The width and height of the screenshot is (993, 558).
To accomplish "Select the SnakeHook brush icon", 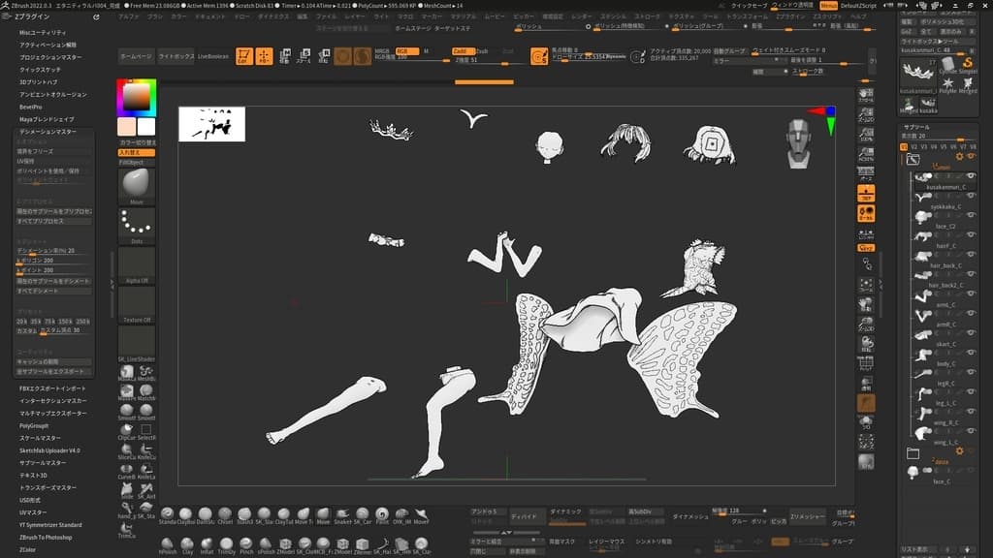I will pyautogui.click(x=342, y=514).
